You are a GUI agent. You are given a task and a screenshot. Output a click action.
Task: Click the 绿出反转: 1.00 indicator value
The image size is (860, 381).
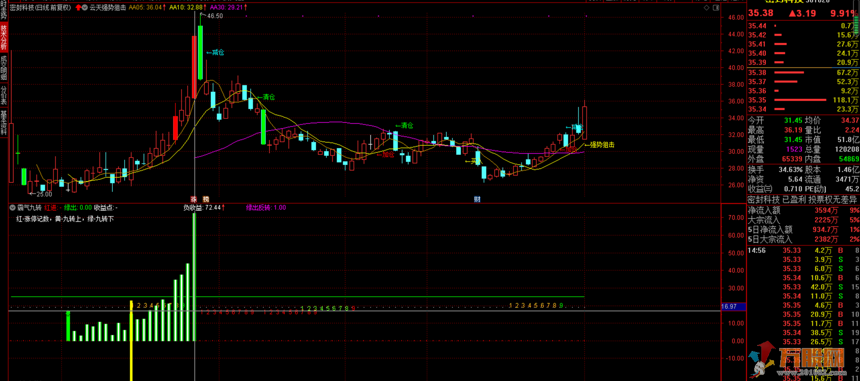[x=266, y=208]
